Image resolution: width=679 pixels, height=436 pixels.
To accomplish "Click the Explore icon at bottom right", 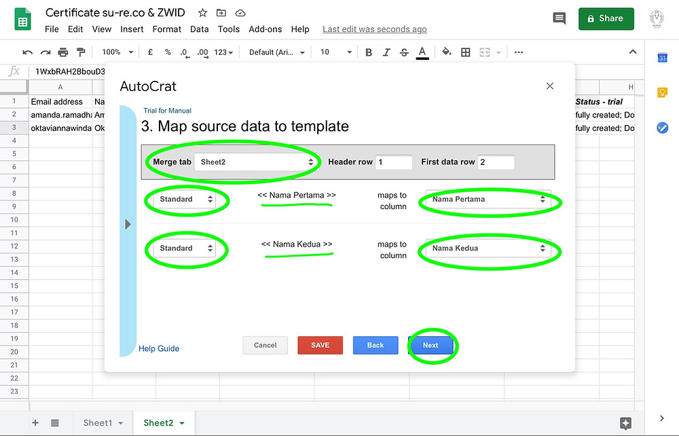I will coord(625,423).
